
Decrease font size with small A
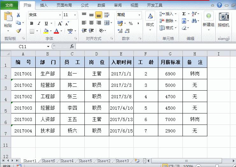pyautogui.click(x=67, y=23)
